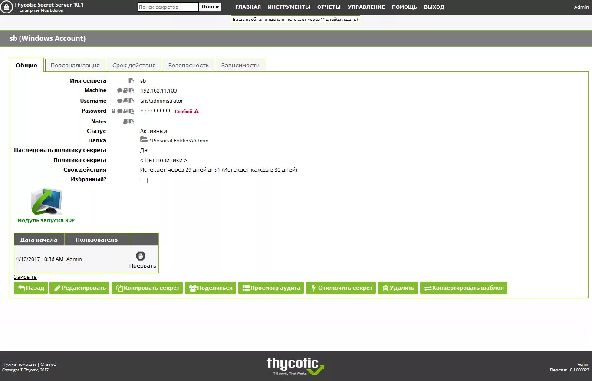Sort by Пользователь column header
Image resolution: width=592 pixels, height=381 pixels.
96,239
